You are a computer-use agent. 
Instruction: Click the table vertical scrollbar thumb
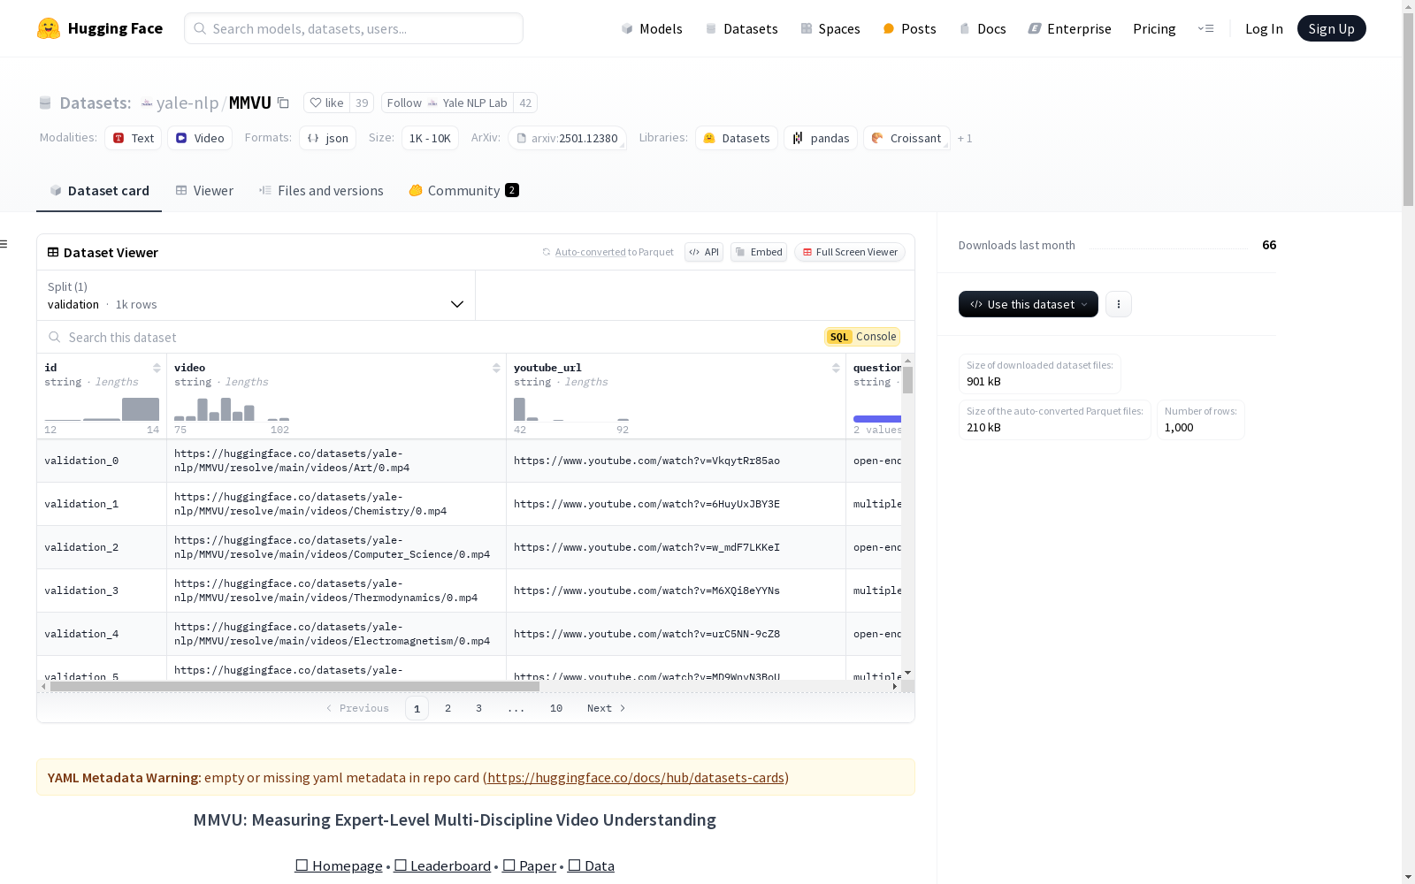pyautogui.click(x=907, y=380)
